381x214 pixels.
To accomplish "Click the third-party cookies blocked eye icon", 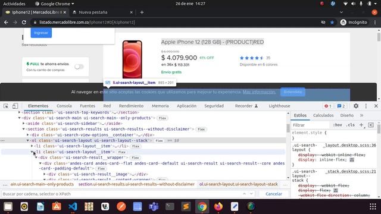I will coord(323,23).
